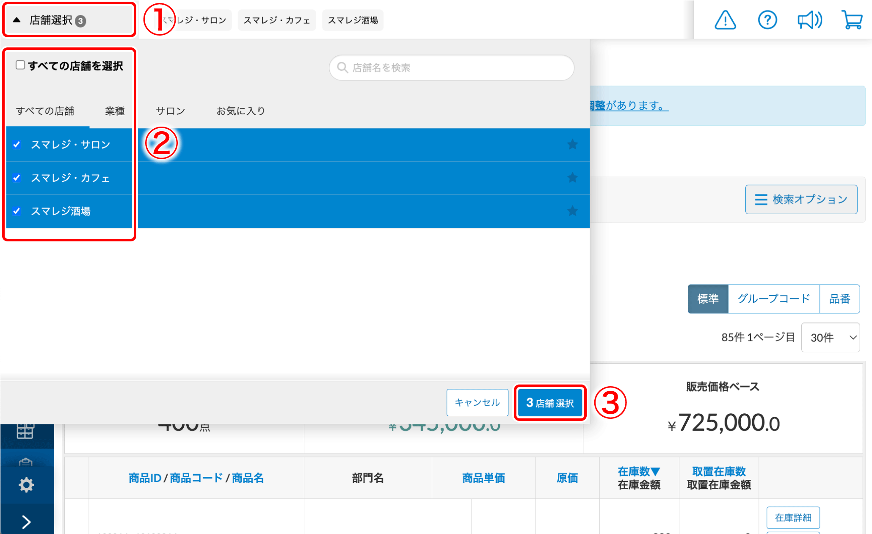
Task: Click the grid icon in the left sidebar
Action: click(x=25, y=431)
